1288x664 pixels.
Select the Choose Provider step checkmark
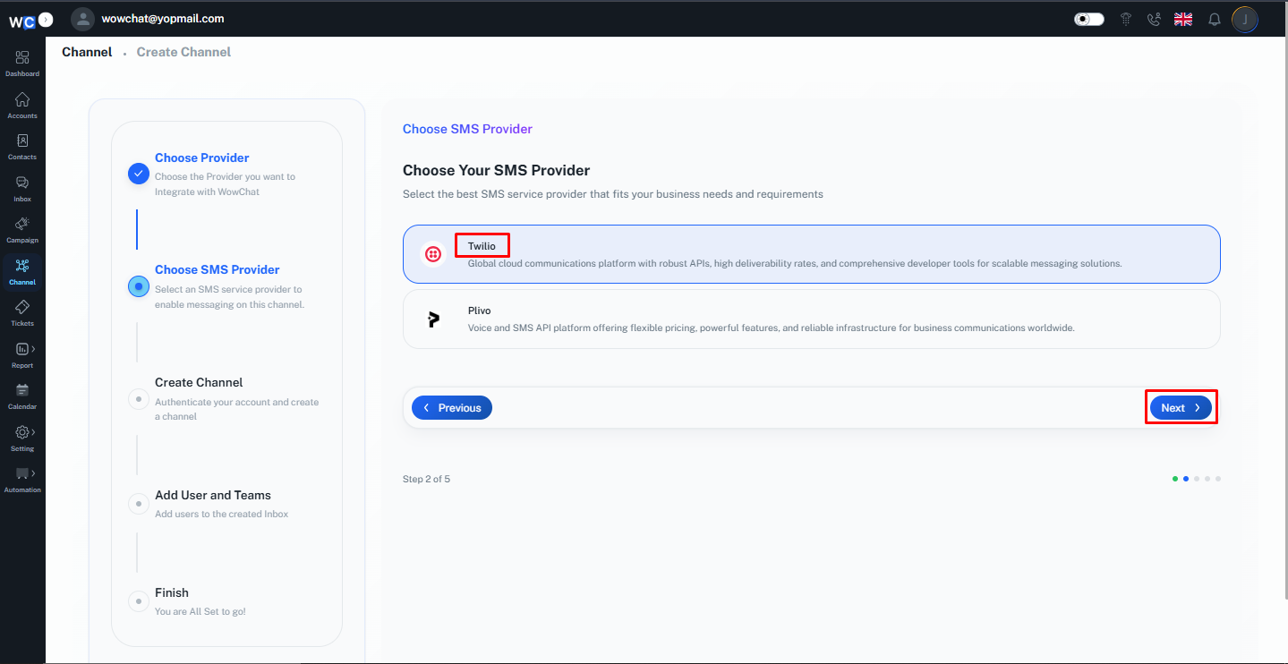138,174
